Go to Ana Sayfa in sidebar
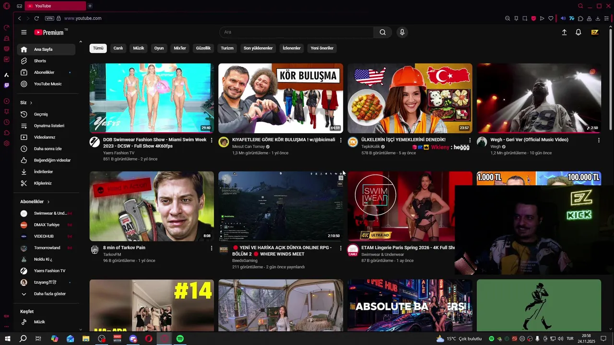614x345 pixels. coord(46,49)
